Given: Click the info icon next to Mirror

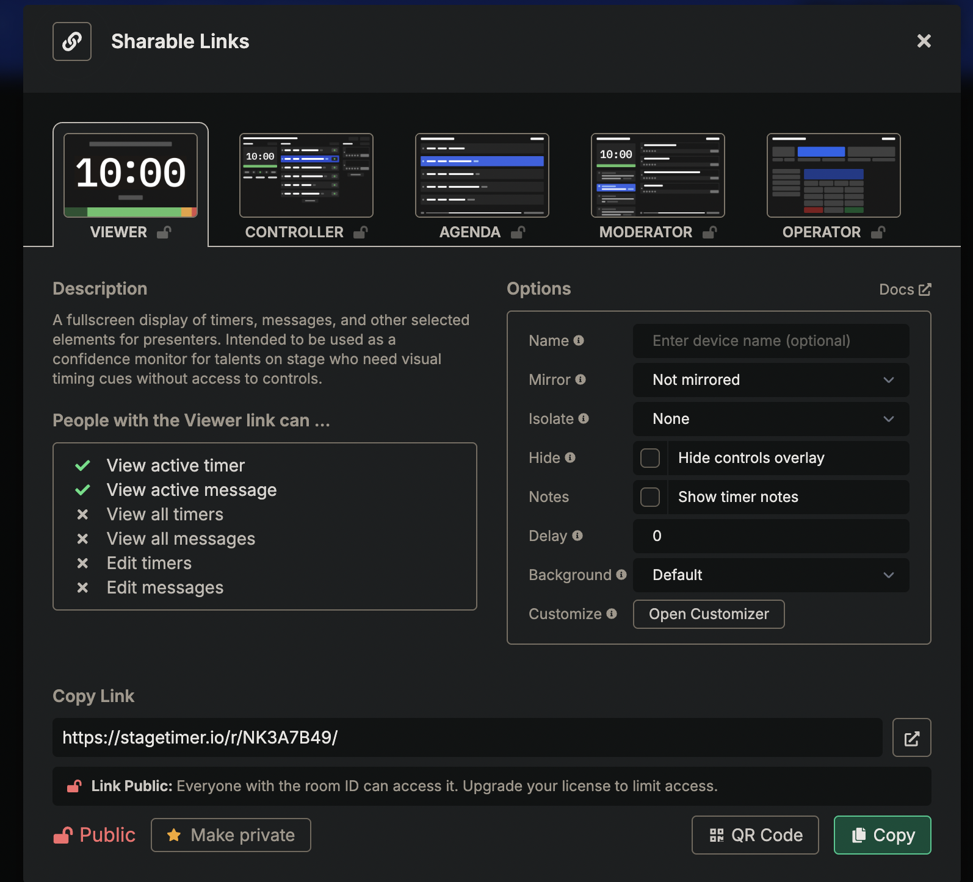Looking at the screenshot, I should 581,379.
